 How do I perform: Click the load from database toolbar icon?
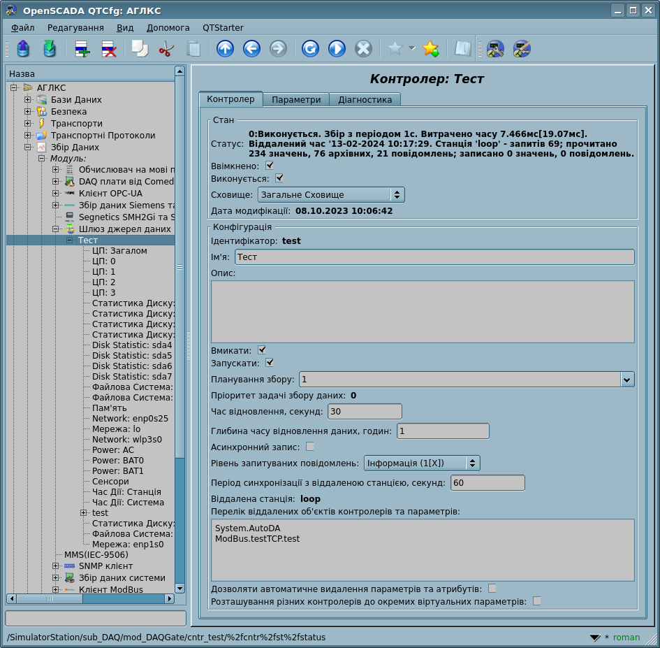(23, 49)
